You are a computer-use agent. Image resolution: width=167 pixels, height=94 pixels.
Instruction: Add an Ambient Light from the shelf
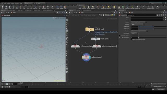tap(138, 8)
